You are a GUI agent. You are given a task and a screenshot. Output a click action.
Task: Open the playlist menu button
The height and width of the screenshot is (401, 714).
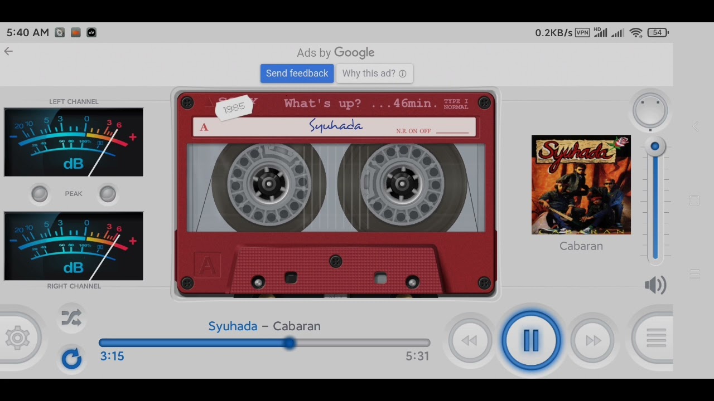click(x=656, y=338)
